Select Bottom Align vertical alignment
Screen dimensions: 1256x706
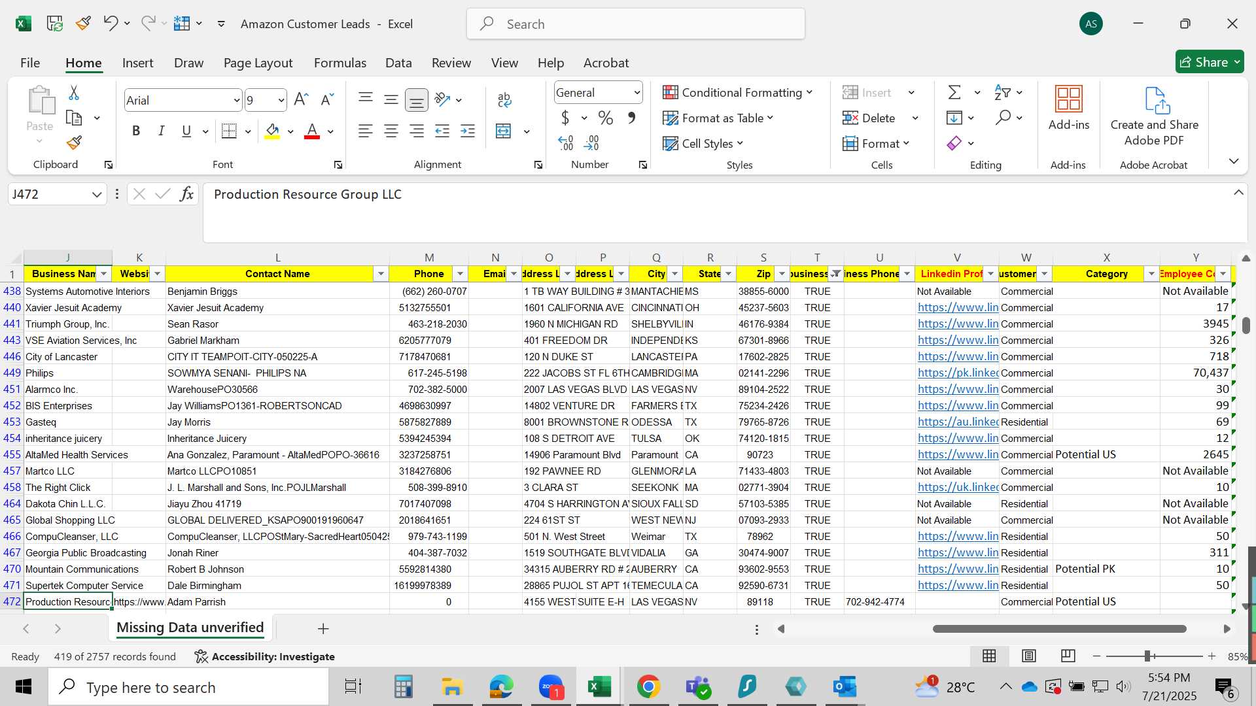coord(417,99)
